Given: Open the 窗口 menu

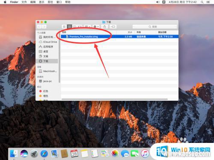Looking at the screenshot, I should pos(59,2).
